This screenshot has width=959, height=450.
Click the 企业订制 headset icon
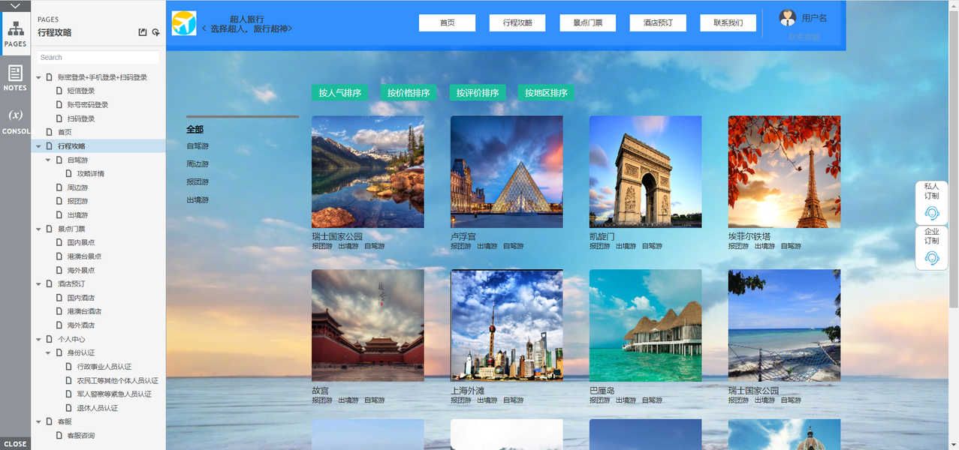[932, 258]
